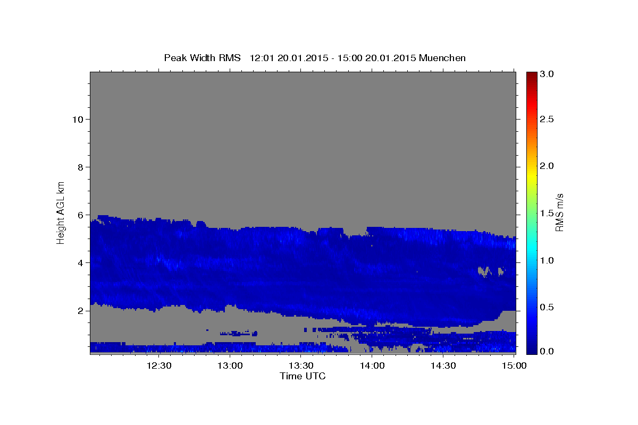
Task: Click the colorbar value 2.5
Action: point(547,119)
